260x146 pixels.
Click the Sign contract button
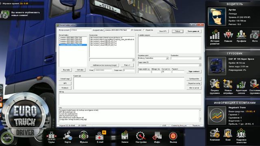(194, 71)
